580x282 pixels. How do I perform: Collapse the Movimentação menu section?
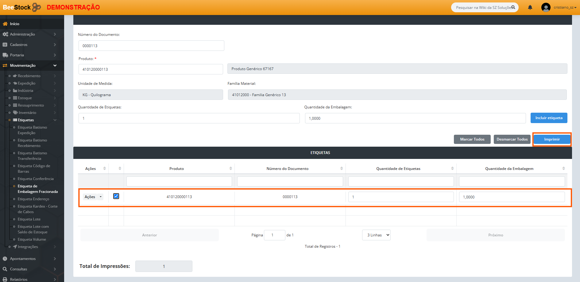55,66
